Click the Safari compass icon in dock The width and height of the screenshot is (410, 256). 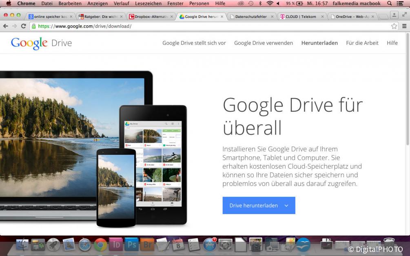tap(85, 245)
